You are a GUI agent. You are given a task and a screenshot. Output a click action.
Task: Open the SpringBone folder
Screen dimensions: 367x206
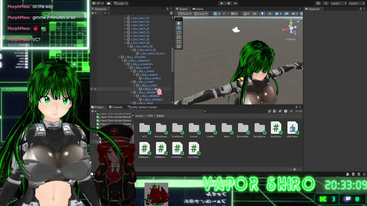pyautogui.click(x=259, y=130)
